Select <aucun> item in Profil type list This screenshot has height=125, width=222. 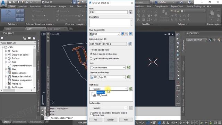click(x=101, y=92)
